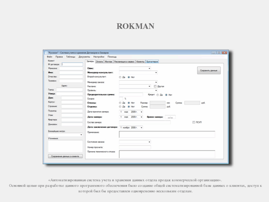
Task: Open the Файл menu
Action: click(x=50, y=57)
